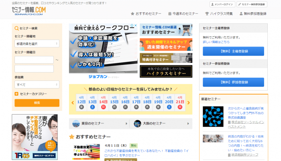Open the ハイクラス特集 menu item
Image resolution: width=281 pixels, height=161 pixels.
(x=218, y=14)
